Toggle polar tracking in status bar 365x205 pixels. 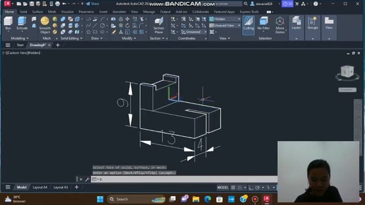tap(257, 187)
